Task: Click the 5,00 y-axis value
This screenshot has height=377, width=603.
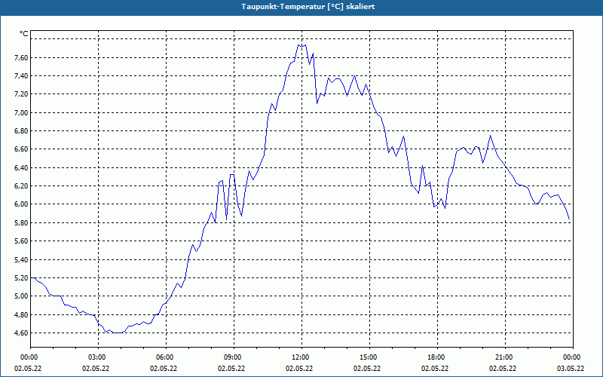Action: tap(21, 296)
